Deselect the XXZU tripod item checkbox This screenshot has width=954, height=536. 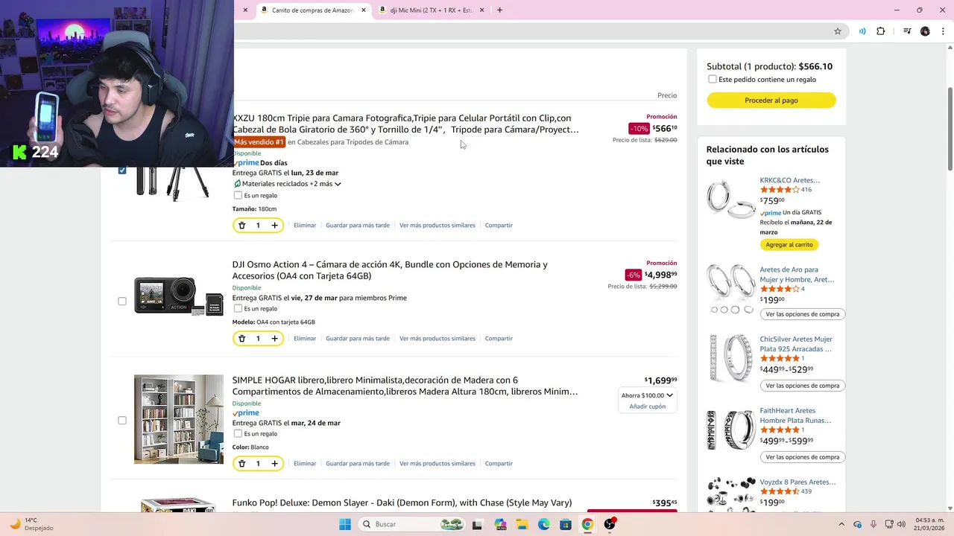122,170
